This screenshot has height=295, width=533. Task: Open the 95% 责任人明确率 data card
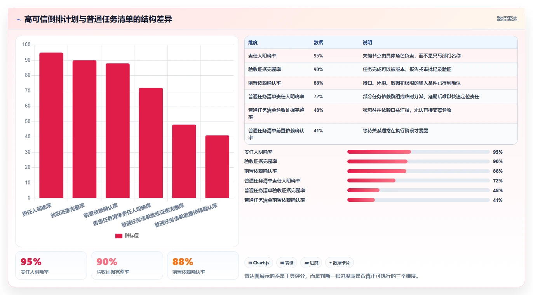(51, 265)
